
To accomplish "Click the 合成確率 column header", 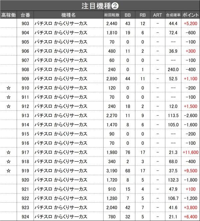I will [x=173, y=15].
